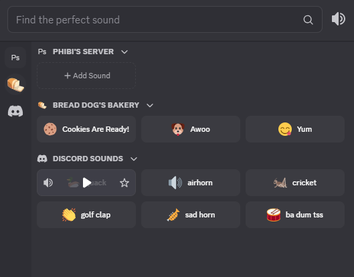Play the Awoo dog sound
This screenshot has width=354, height=277.
[x=191, y=129]
